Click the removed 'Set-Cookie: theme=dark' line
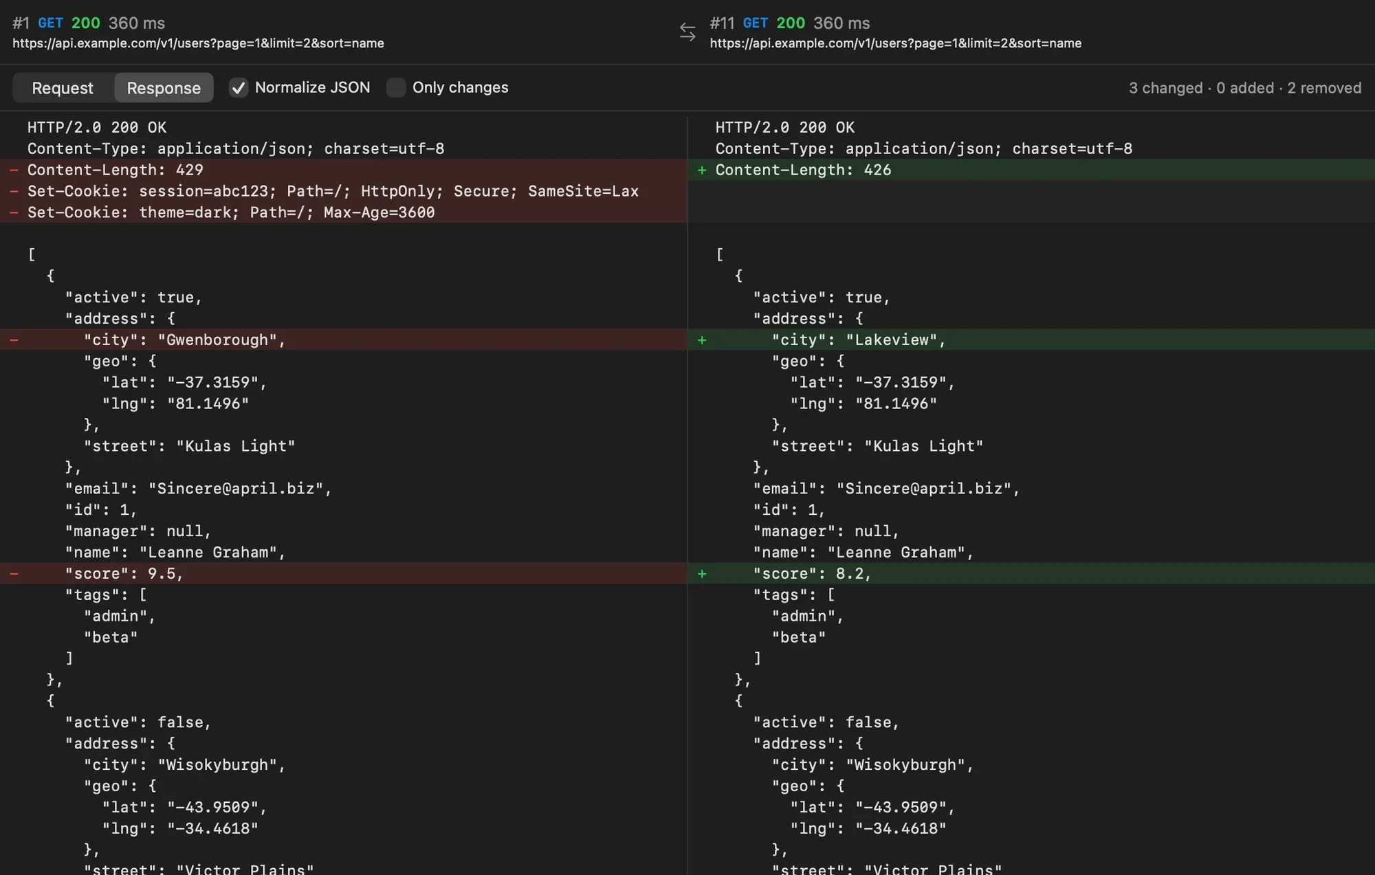 344,212
